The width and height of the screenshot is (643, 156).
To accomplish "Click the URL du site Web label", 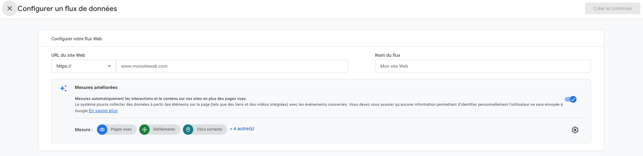I will pos(68,55).
